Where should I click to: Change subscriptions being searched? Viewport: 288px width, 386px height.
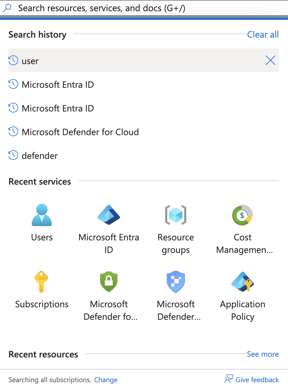click(x=106, y=380)
